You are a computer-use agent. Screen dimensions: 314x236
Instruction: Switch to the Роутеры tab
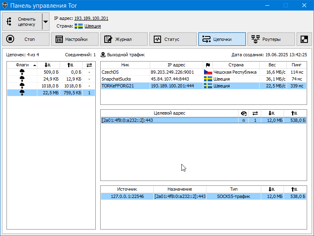(271, 39)
